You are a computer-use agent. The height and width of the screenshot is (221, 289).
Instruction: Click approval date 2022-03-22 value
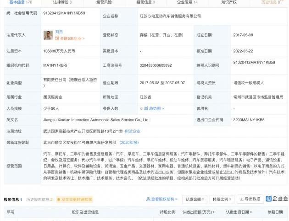[x=243, y=51]
